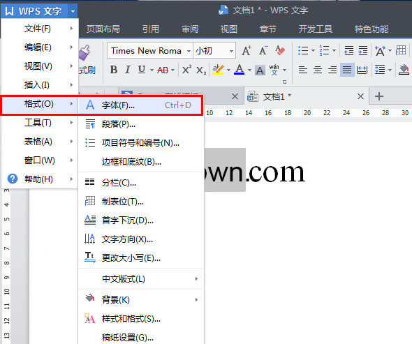Image resolution: width=412 pixels, height=344 pixels.
Task: Open the font dialog launcher
Action: (284, 82)
